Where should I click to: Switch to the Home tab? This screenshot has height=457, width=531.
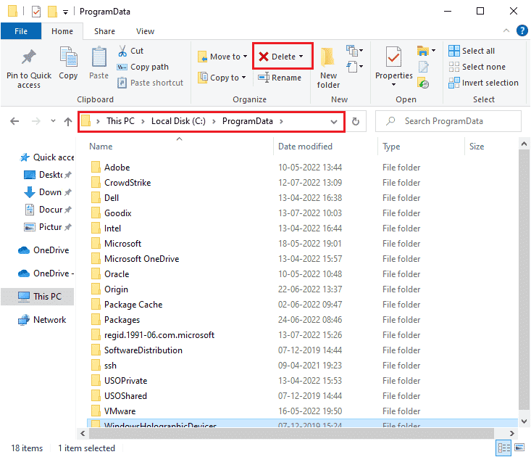(62, 31)
